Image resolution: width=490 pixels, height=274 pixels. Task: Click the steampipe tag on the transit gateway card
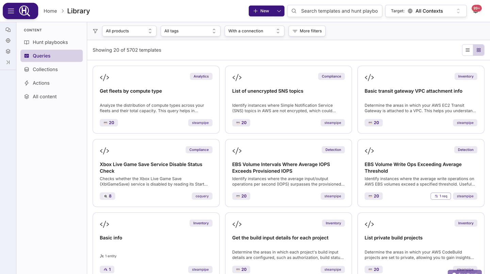coord(465,123)
